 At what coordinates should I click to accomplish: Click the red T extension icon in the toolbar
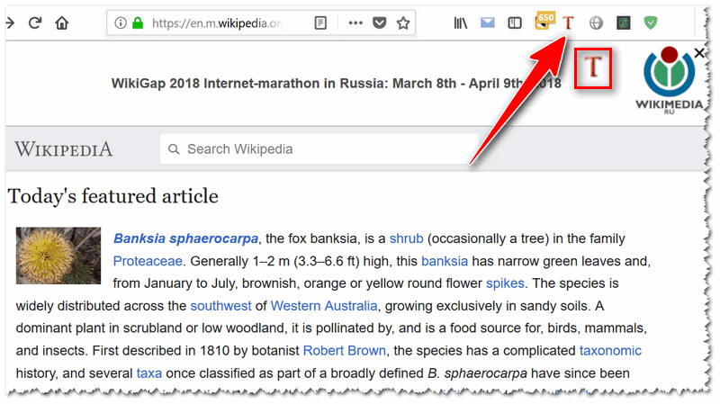pos(568,22)
